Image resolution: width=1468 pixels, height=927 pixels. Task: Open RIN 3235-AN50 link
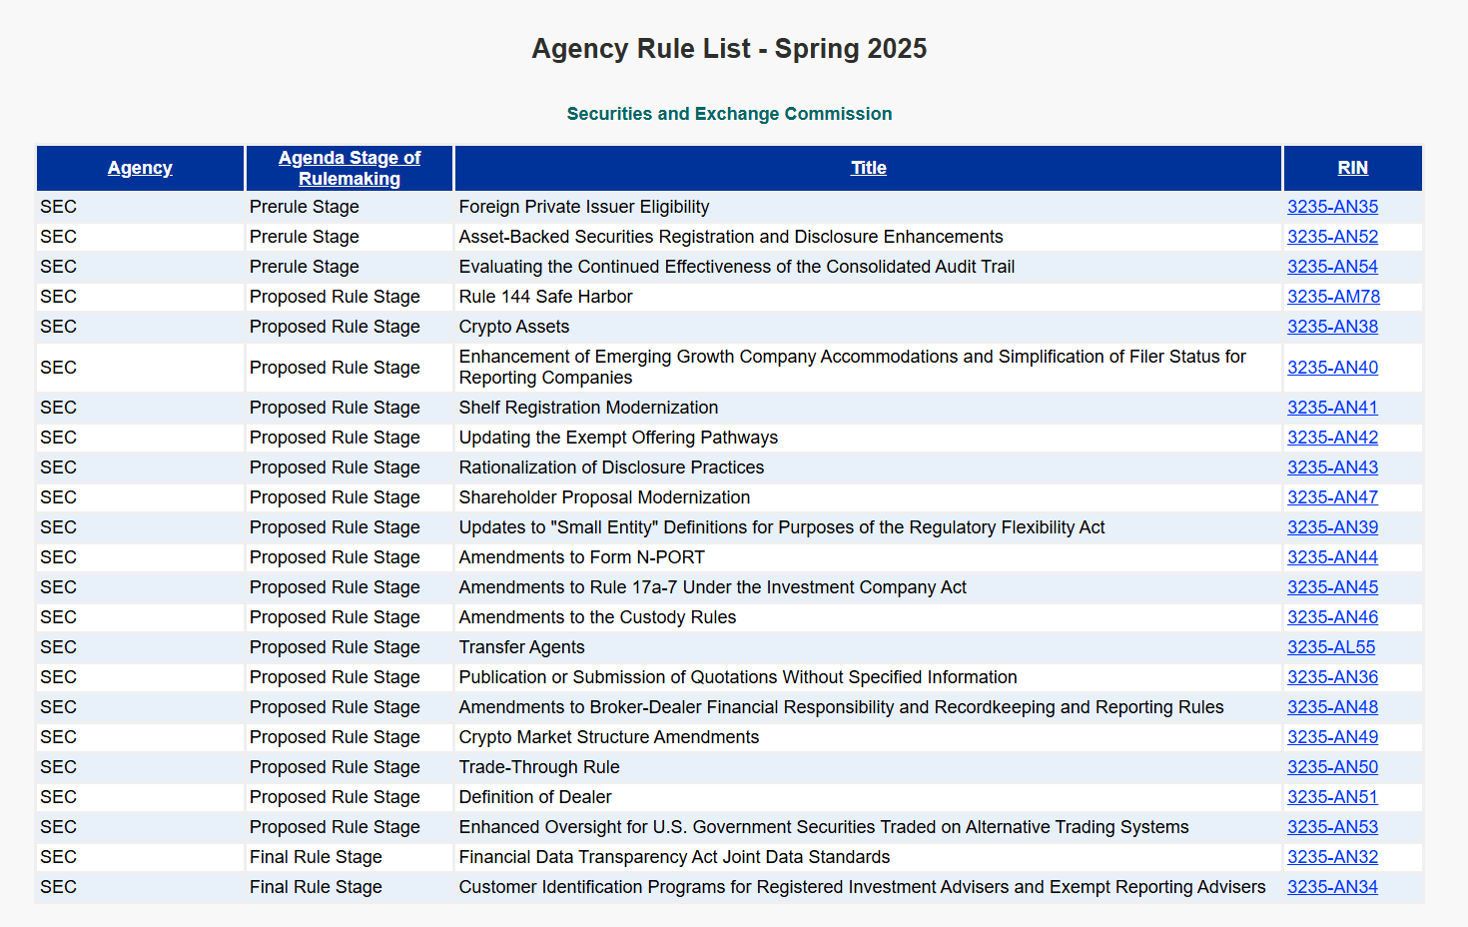click(x=1332, y=767)
